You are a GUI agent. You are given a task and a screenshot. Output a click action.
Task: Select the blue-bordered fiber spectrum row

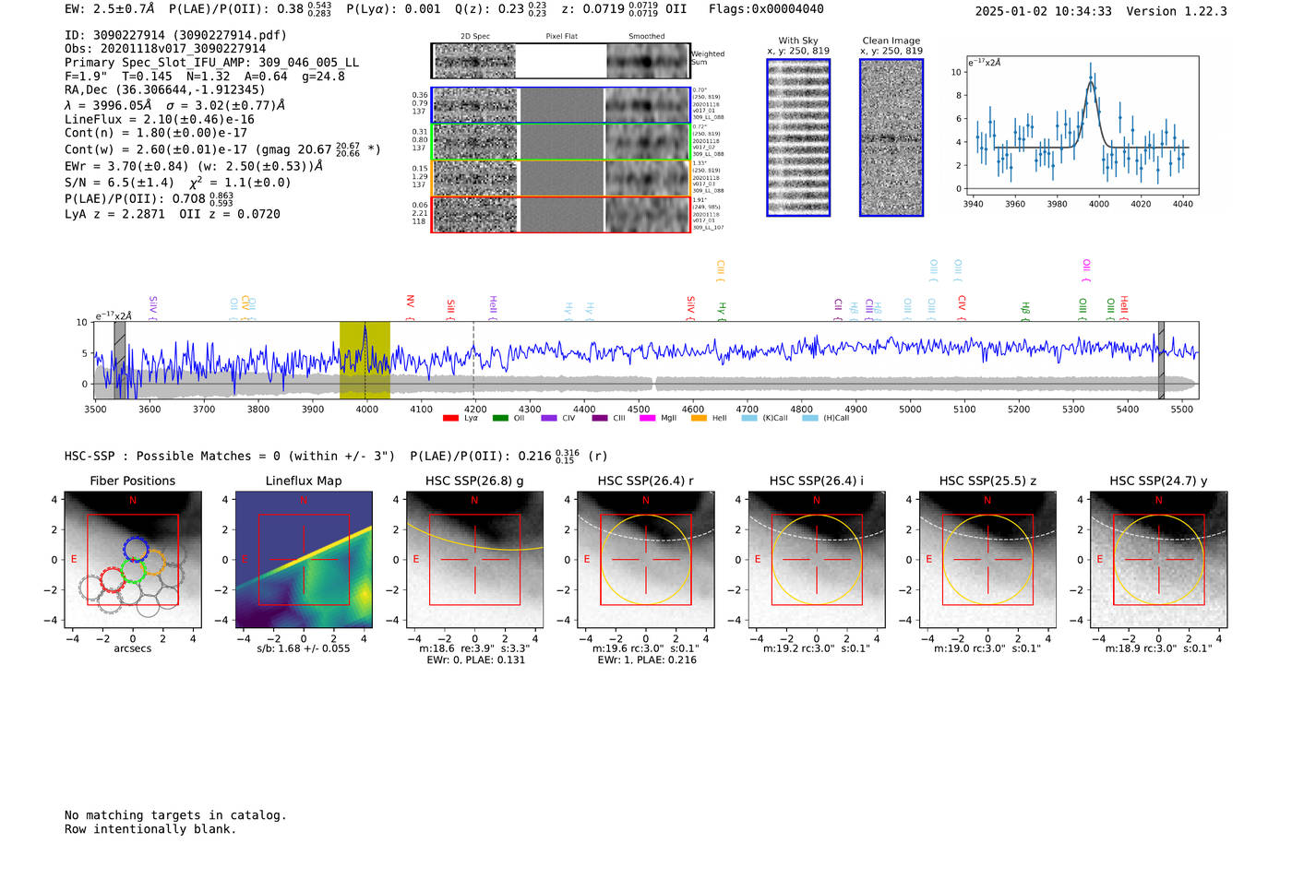(x=560, y=105)
